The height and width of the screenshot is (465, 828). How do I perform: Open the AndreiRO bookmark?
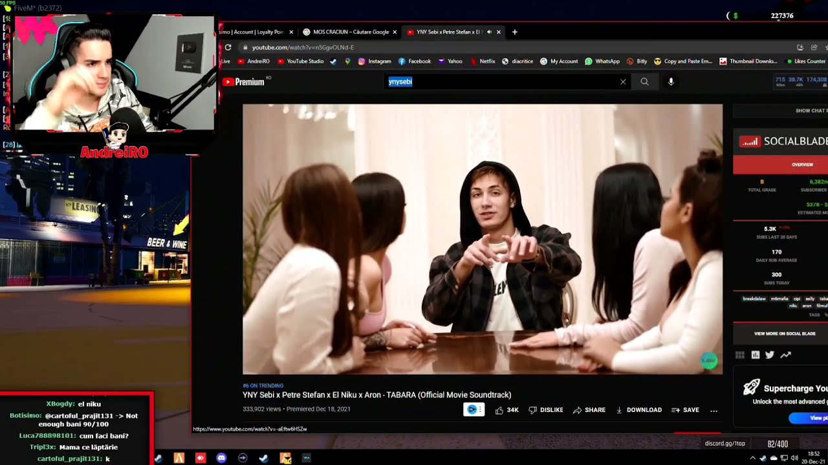coord(254,61)
